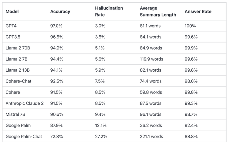Click the Accuracy column header
Image resolution: width=229 pixels, height=144 pixels.
point(60,11)
